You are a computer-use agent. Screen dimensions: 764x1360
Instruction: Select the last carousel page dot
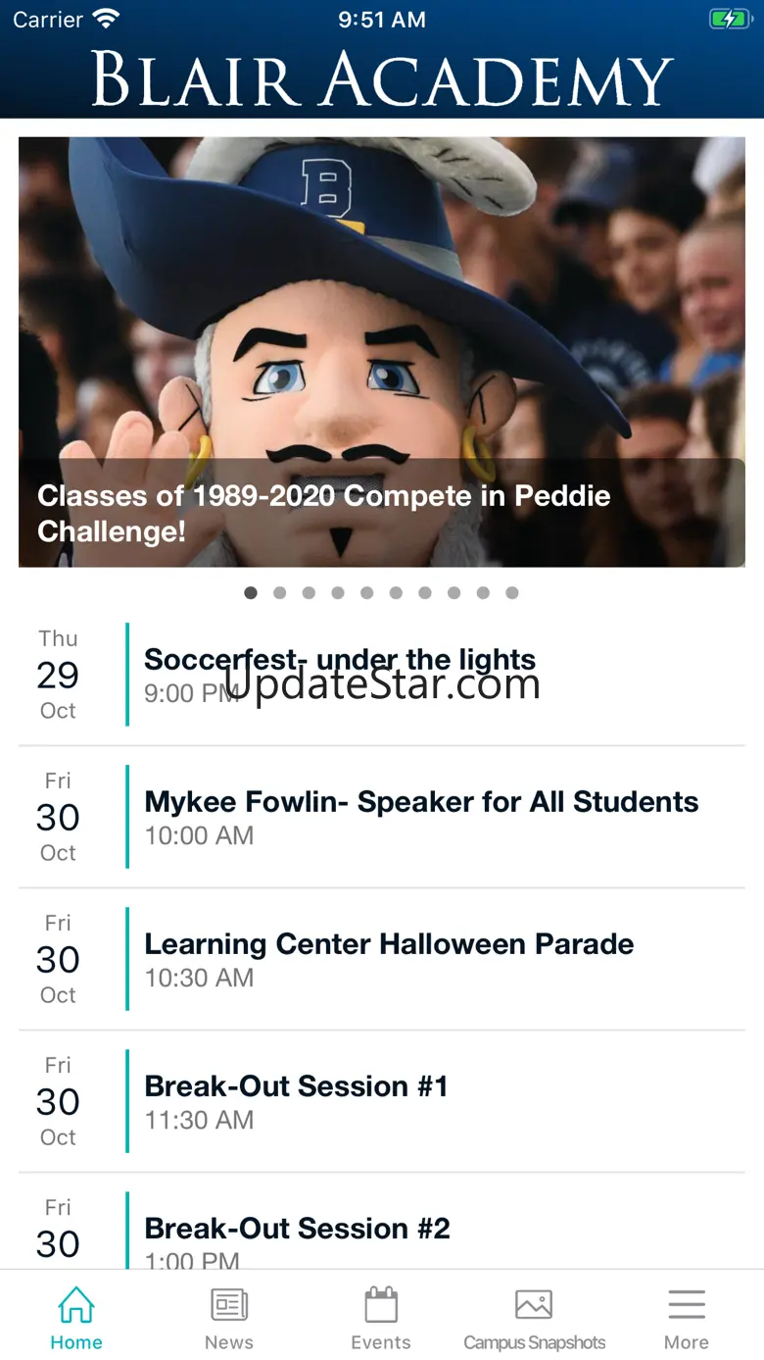click(x=512, y=593)
